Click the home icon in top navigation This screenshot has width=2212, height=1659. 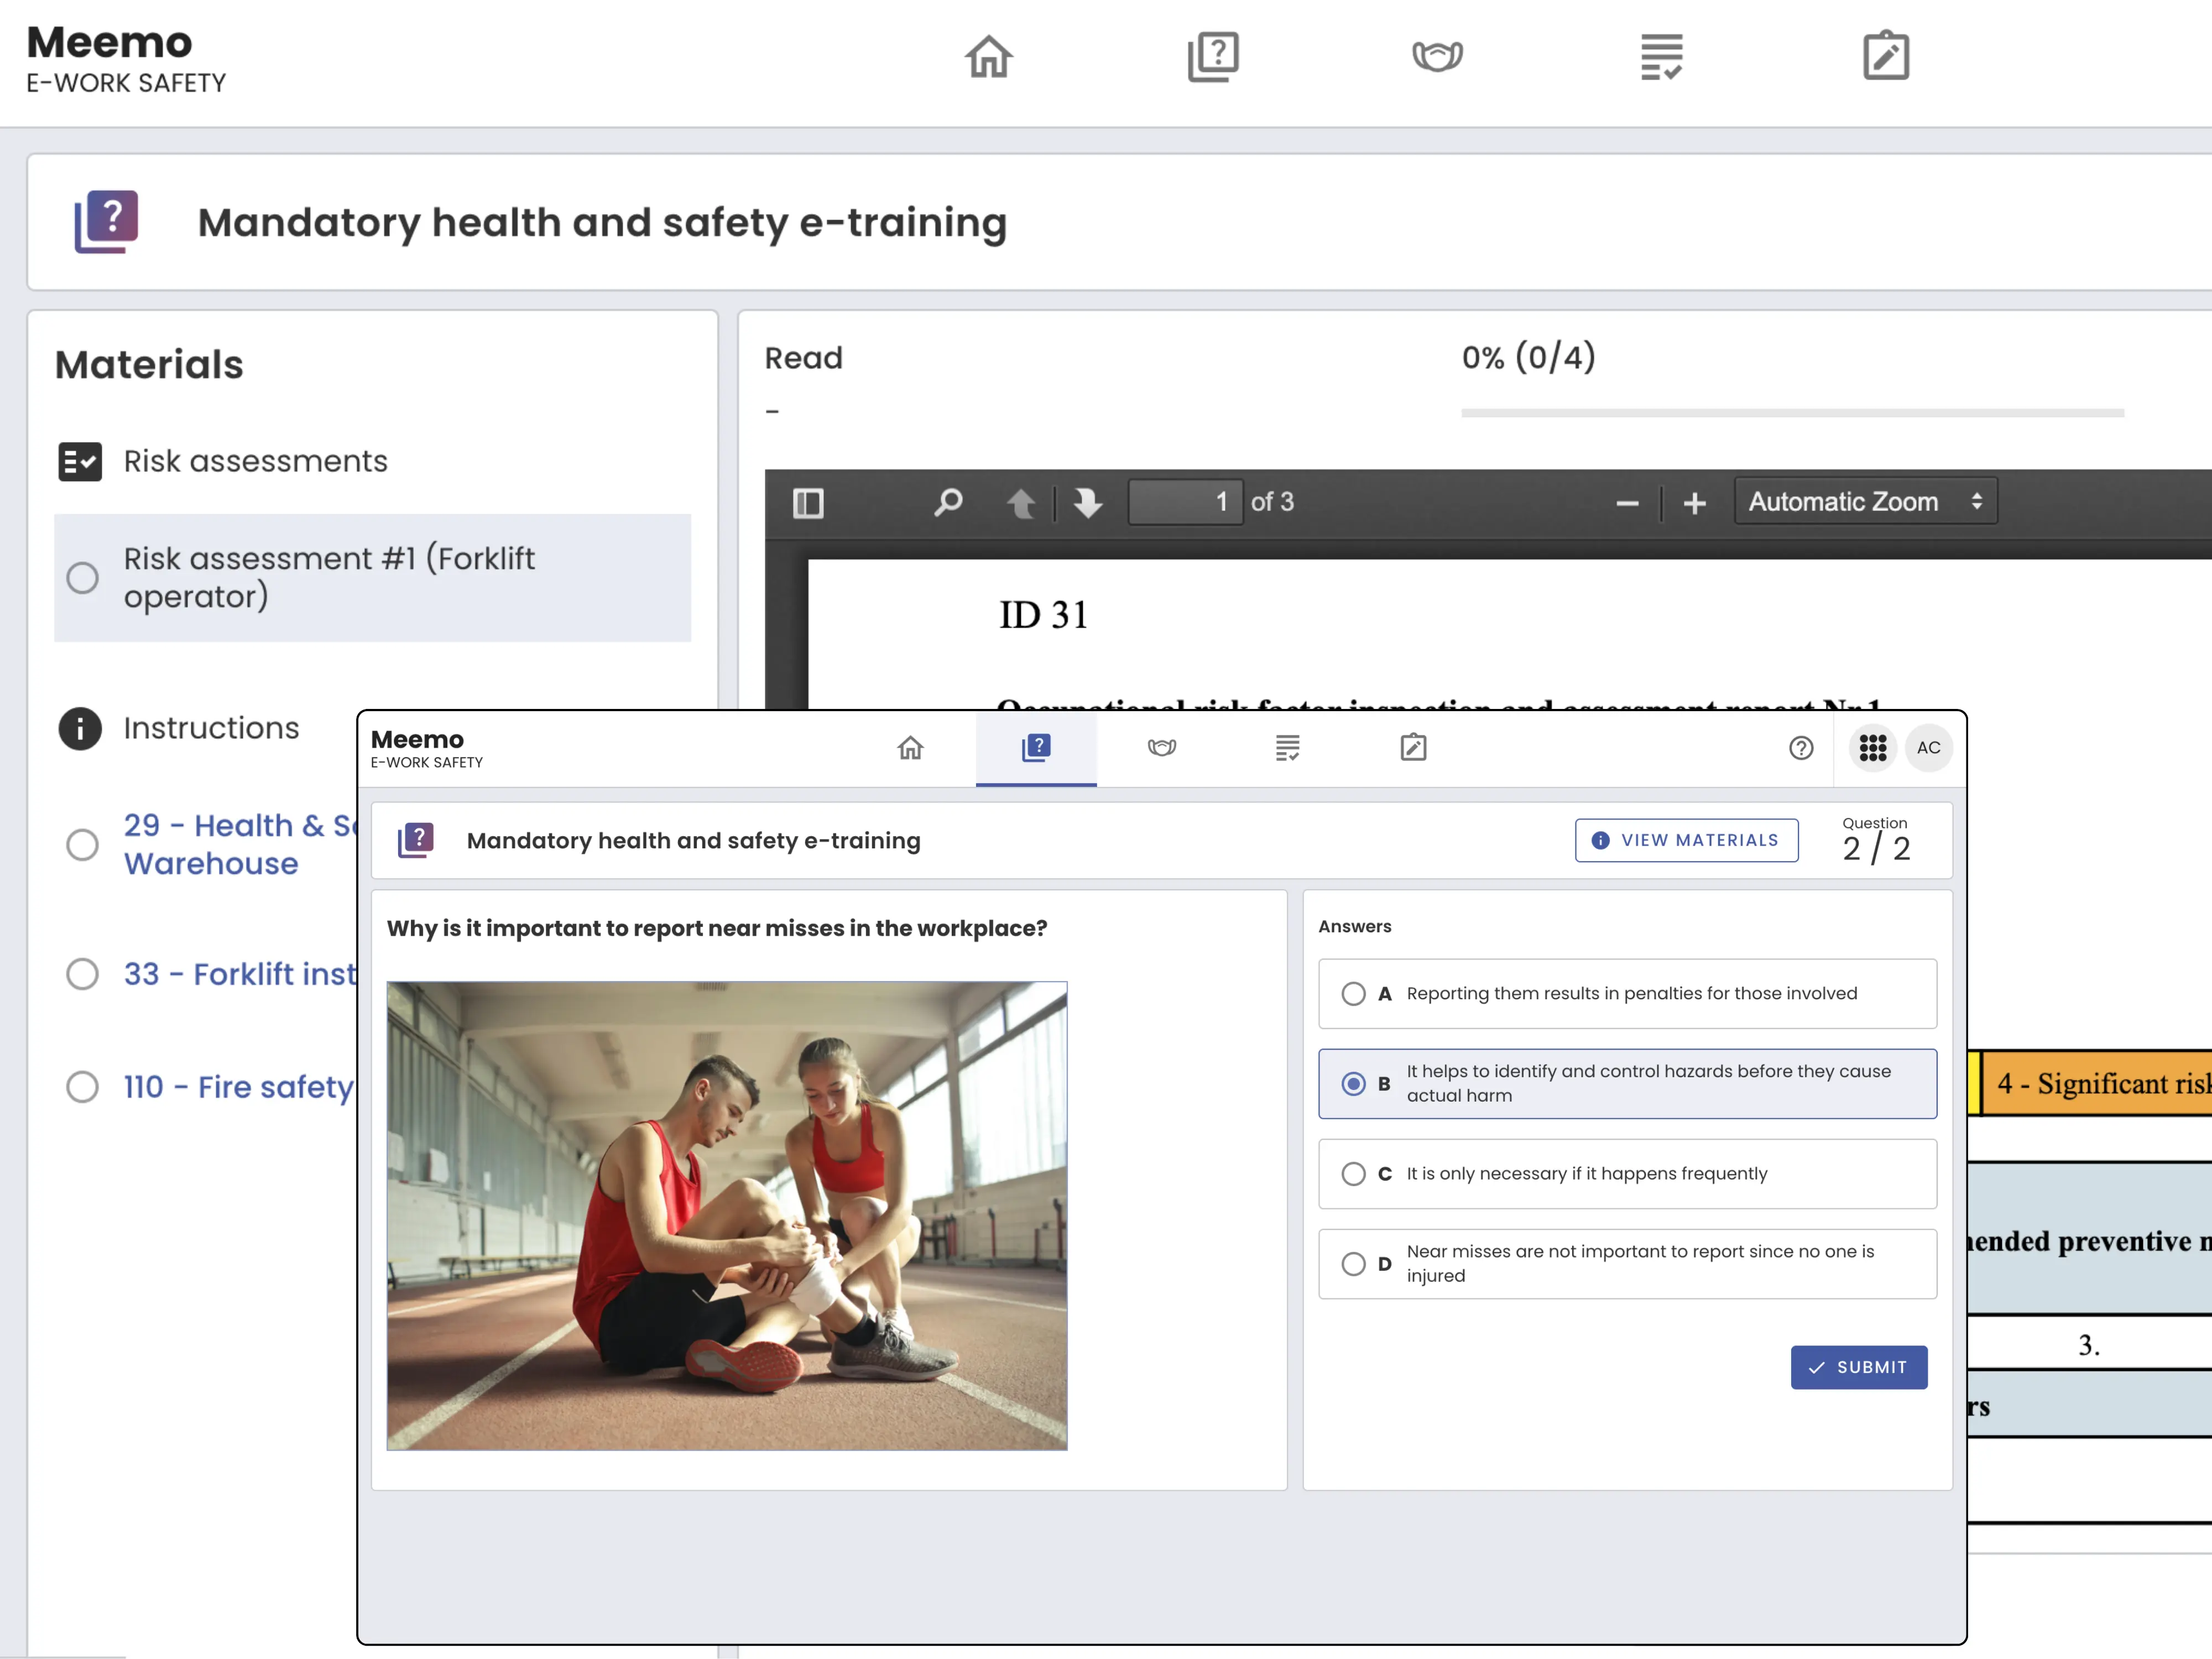tap(988, 57)
